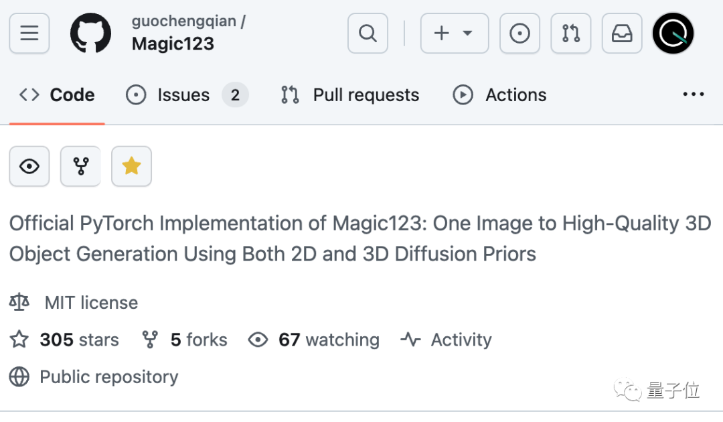Open the 305 stars list
Screen dimensions: 723x422
78,340
